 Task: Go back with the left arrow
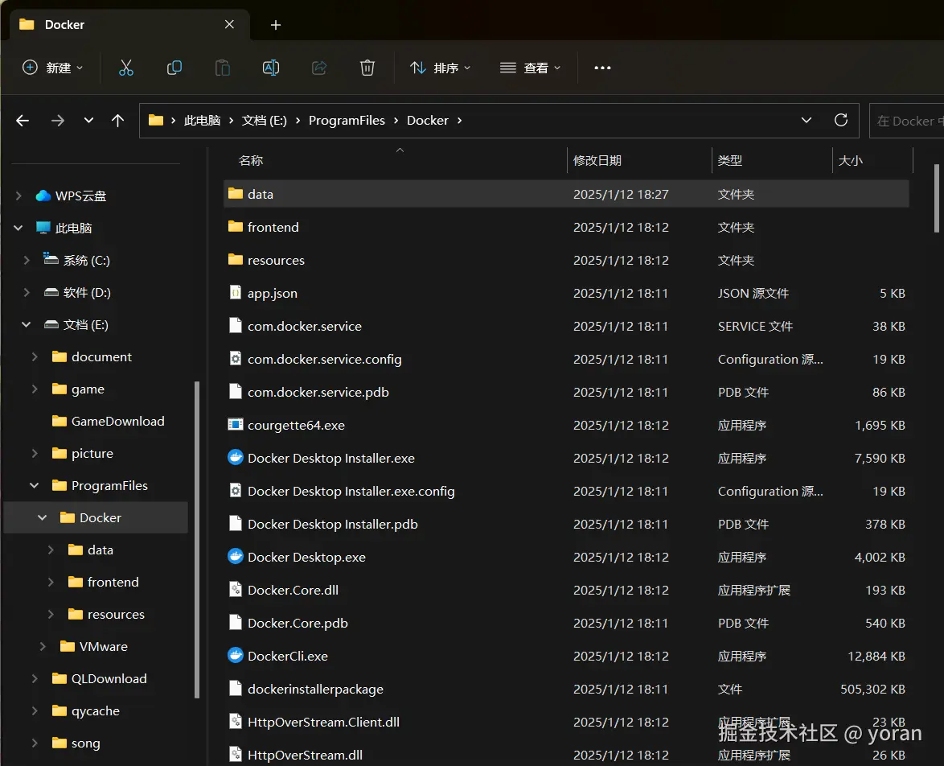pos(23,121)
